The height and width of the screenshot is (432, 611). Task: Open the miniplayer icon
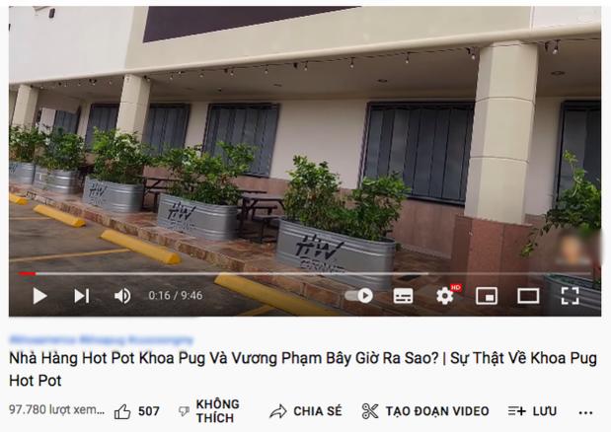coord(487,296)
